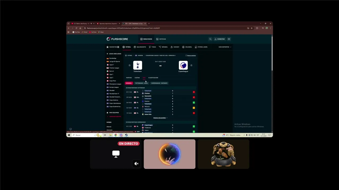The height and width of the screenshot is (190, 339).
Task: Open the browser tab list chevron
Action: (x=68, y=23)
